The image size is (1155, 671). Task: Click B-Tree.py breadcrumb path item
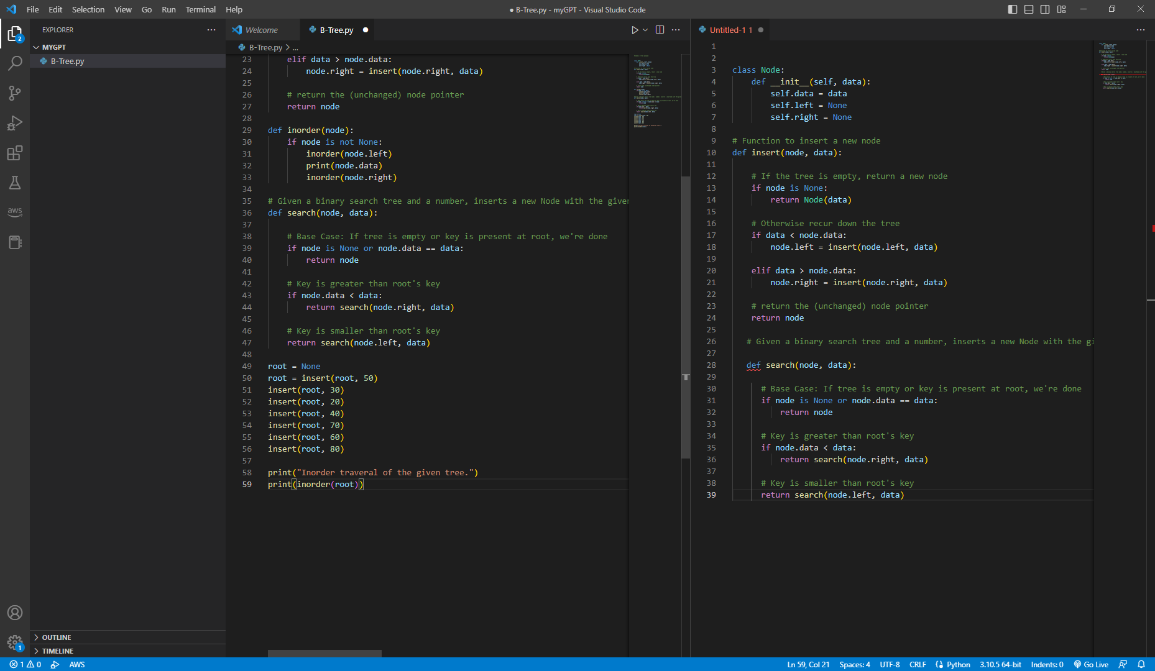click(x=265, y=47)
